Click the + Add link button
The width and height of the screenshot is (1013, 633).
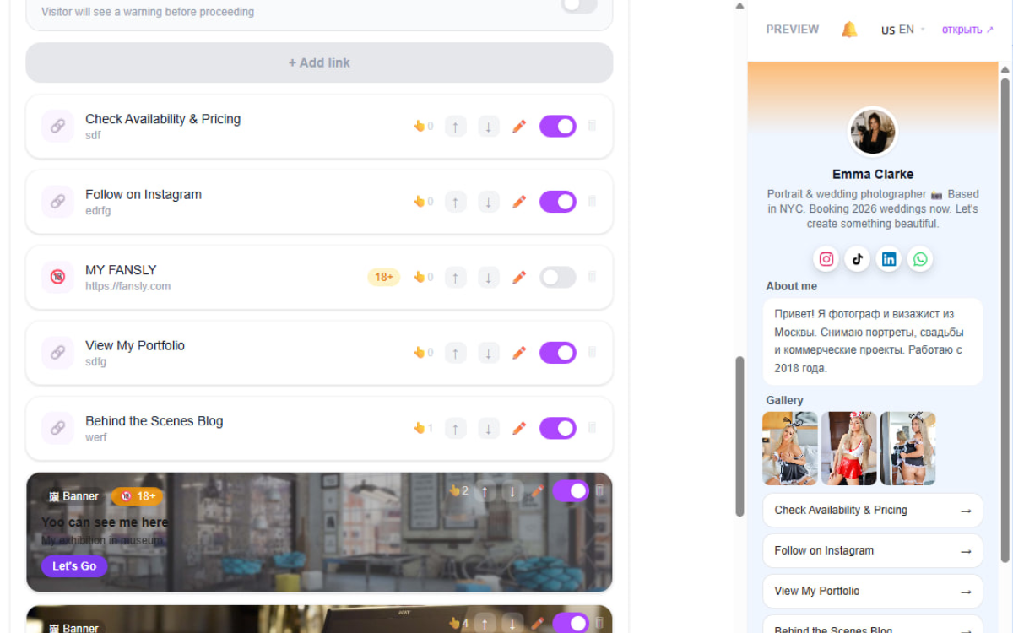(319, 62)
